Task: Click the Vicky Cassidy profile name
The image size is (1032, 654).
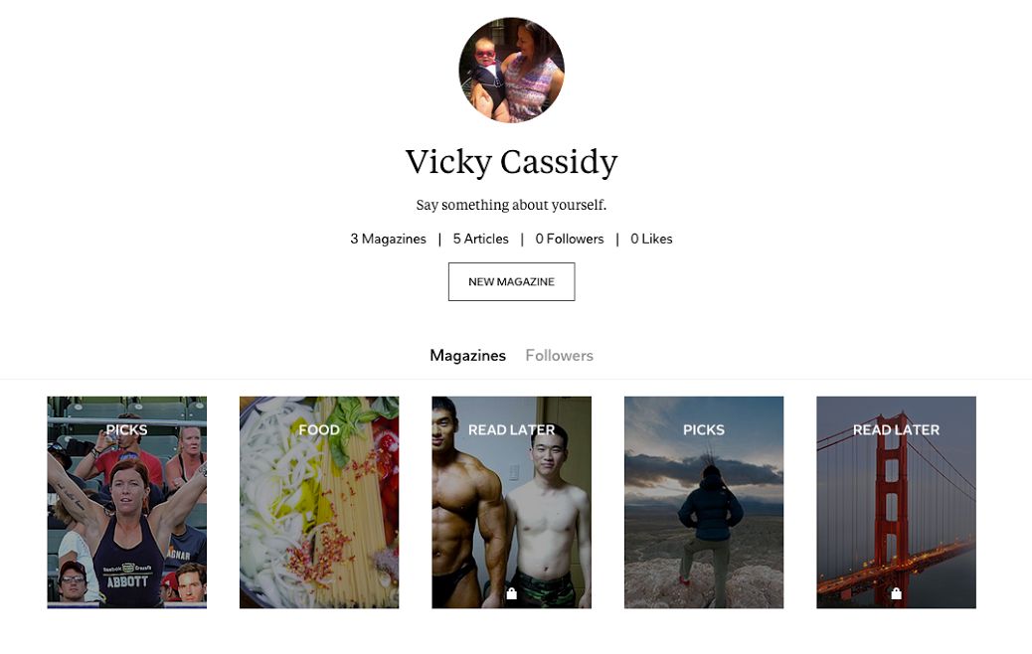Action: click(x=511, y=162)
